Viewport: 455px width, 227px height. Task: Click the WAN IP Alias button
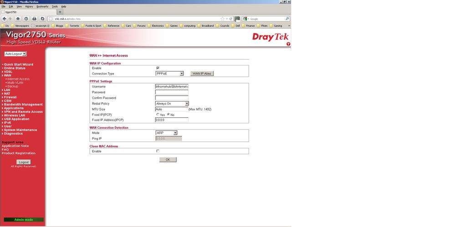click(x=202, y=74)
